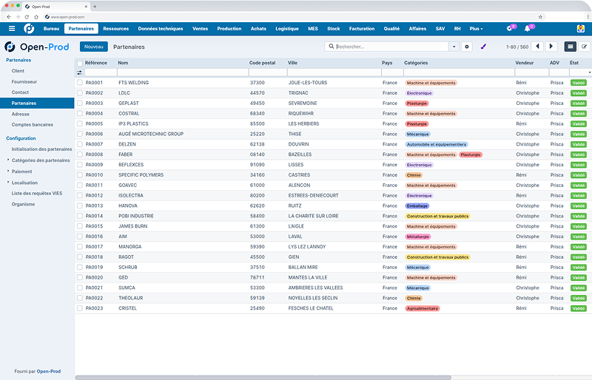Expand the Plus menu in navbar

tap(476, 29)
